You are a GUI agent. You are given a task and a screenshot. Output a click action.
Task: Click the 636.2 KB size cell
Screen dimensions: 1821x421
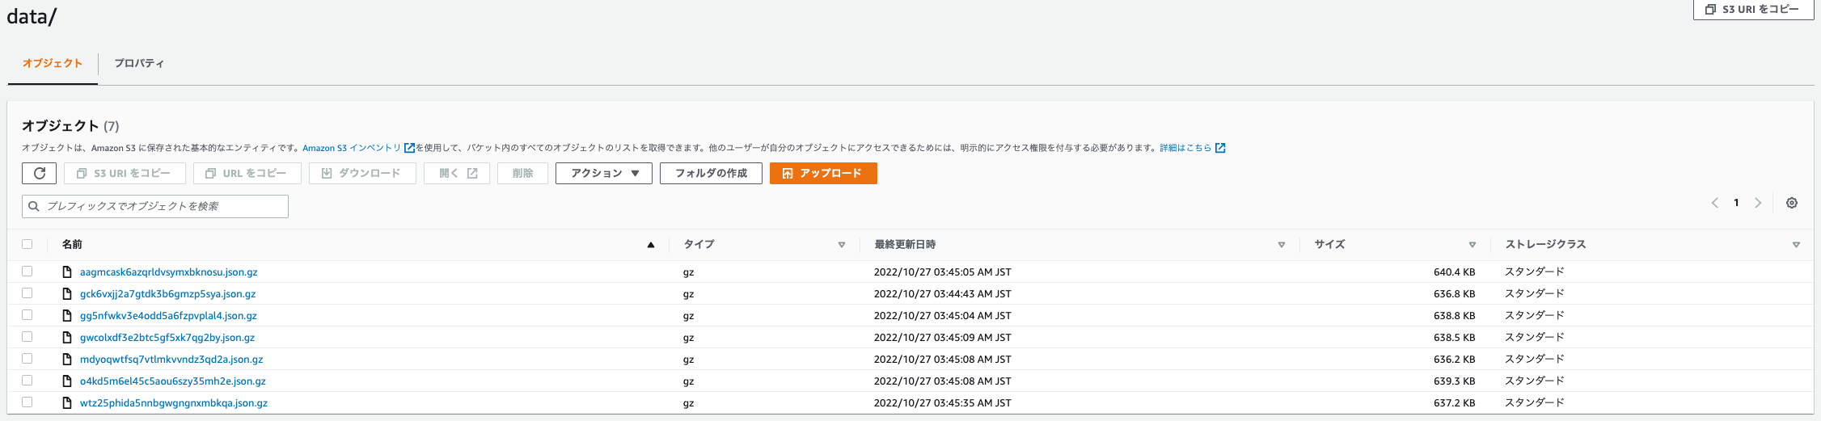pyautogui.click(x=1454, y=360)
